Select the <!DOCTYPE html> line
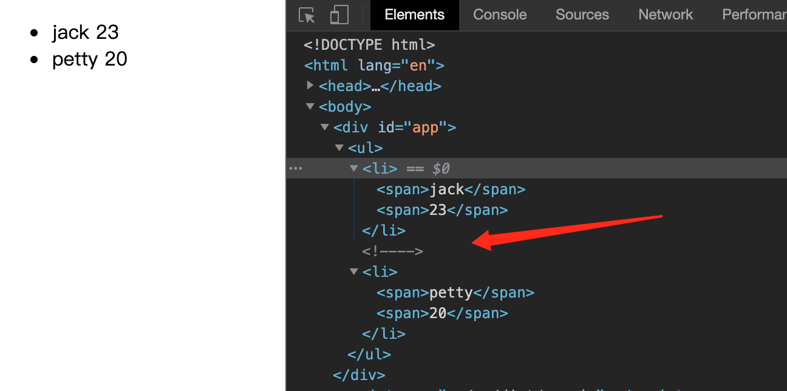 point(370,44)
